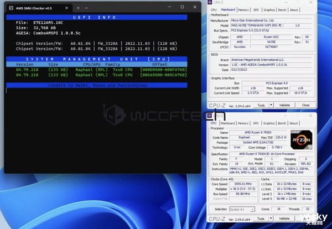The width and height of the screenshot is (332, 229).
Task: Open a new terminal tab with plus button
Action: pos(78,8)
